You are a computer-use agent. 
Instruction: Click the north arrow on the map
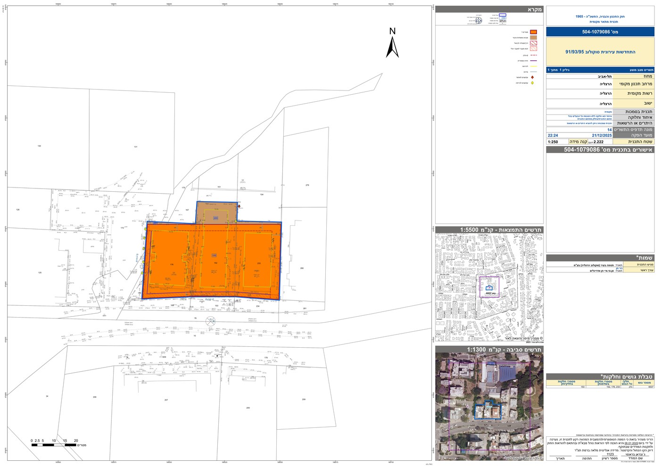point(392,43)
